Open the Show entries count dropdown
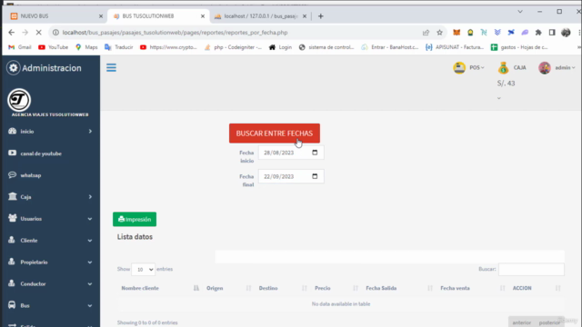This screenshot has width=582, height=327. [144, 269]
